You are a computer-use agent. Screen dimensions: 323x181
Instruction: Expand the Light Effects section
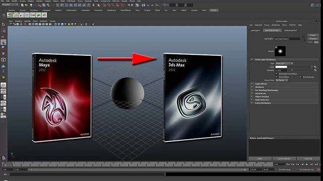[x=252, y=84]
